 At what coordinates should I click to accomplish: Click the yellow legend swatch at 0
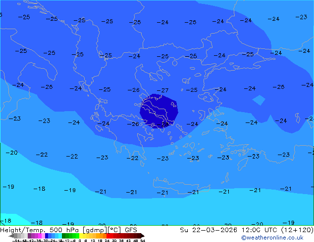81,236
